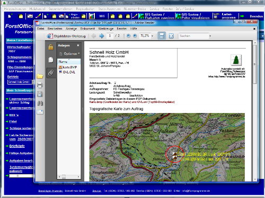Open GIS-System Polter visualisieren

[193, 16]
